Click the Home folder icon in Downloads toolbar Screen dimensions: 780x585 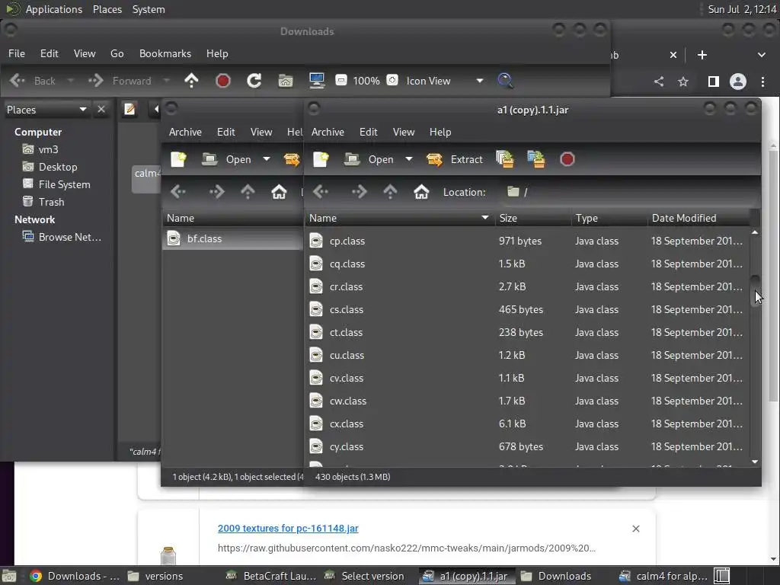tap(286, 81)
